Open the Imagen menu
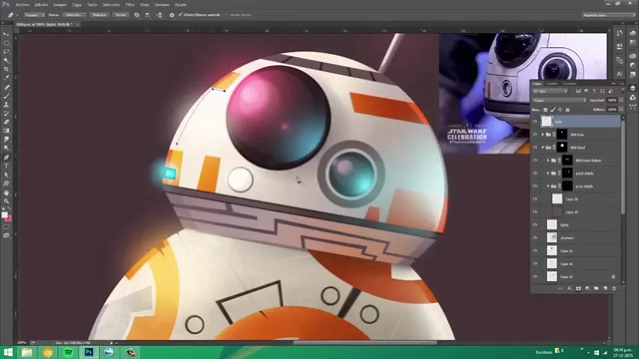This screenshot has width=639, height=359. (x=60, y=4)
